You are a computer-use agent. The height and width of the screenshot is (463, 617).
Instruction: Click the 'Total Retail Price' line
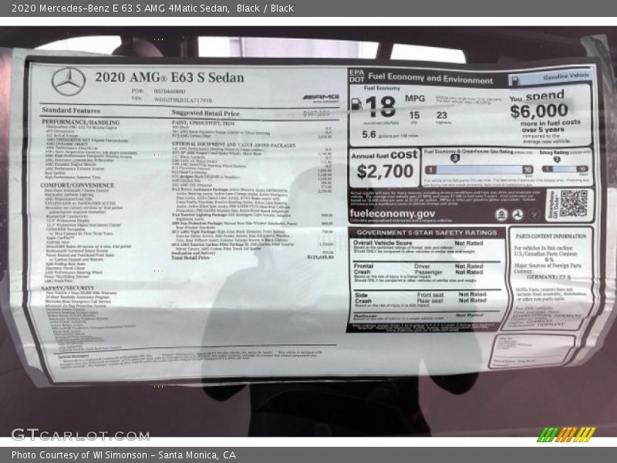(x=253, y=258)
